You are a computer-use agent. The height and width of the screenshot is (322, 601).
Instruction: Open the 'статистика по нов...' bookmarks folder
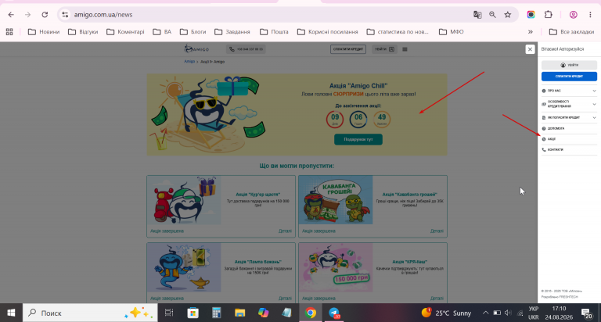(398, 32)
